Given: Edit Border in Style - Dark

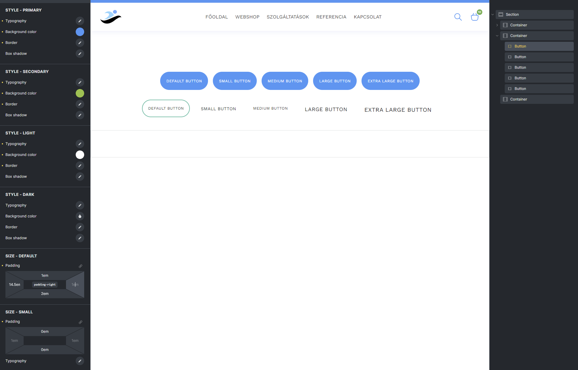Looking at the screenshot, I should pos(80,227).
